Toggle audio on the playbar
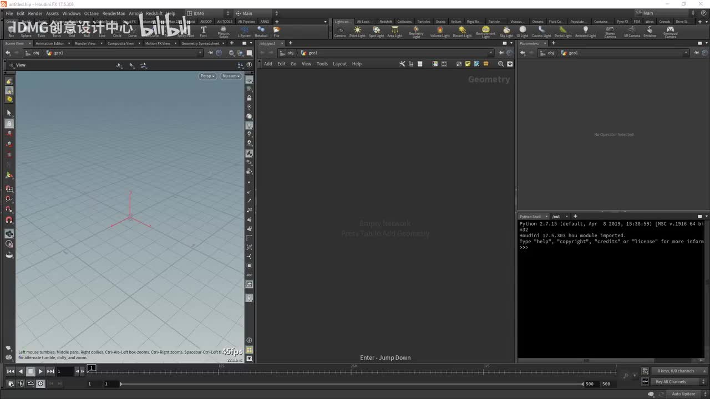Screen dimensions: 710x399 coord(21,383)
